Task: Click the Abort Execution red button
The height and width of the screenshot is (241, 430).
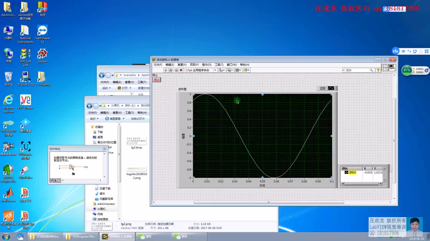Action: [177, 70]
